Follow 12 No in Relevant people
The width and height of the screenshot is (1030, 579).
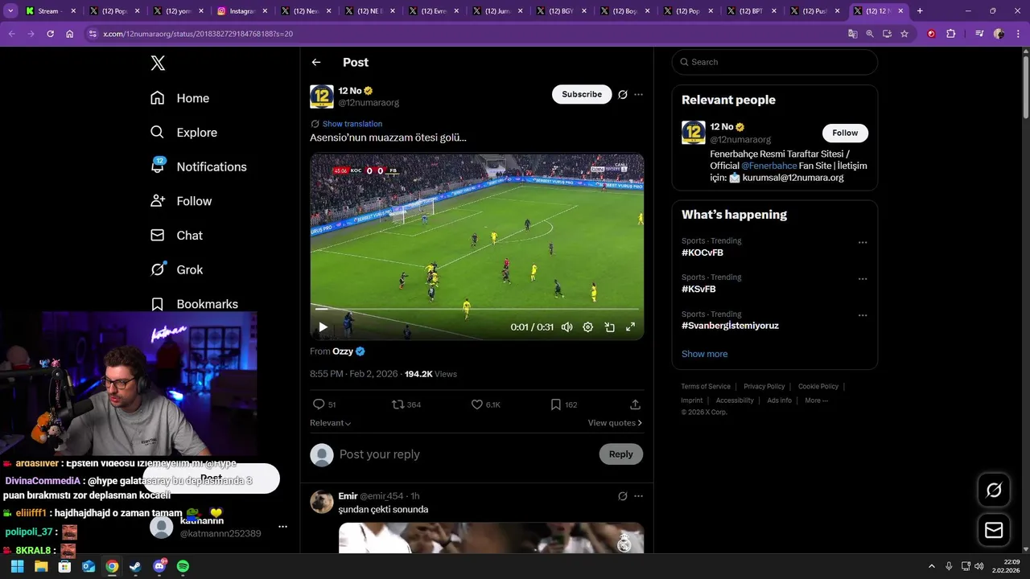[845, 133]
